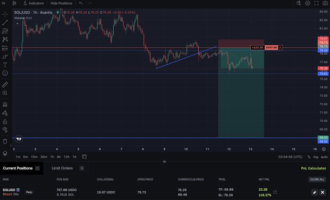Hide all drawings with eye icon

click(5, 129)
